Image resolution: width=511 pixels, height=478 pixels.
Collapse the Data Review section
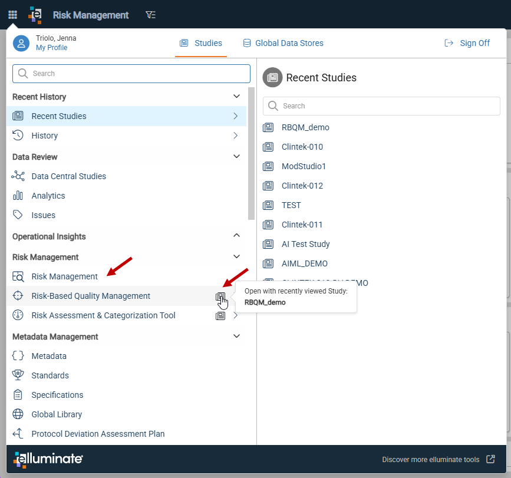coord(236,156)
